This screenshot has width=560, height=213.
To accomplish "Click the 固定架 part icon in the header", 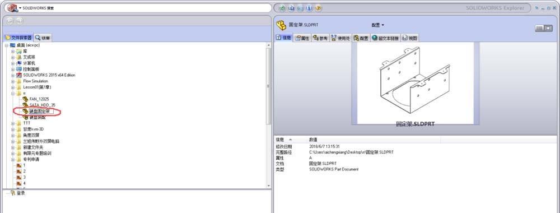I will [x=282, y=25].
